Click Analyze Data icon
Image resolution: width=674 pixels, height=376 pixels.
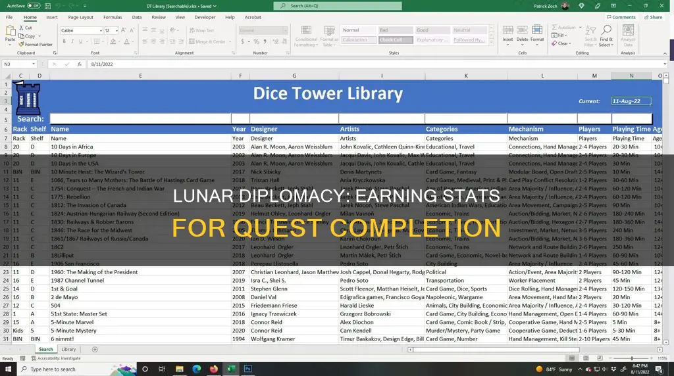coord(628,30)
